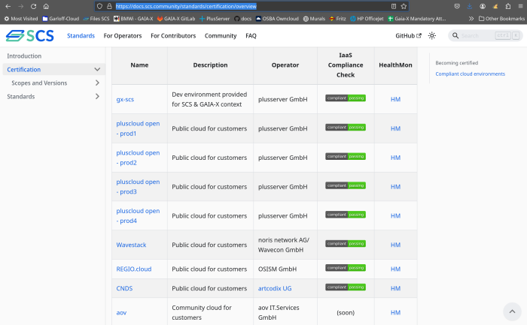Toggle the light/dark mode sun icon
Screen dimensions: 527x325
pyautogui.click(x=432, y=35)
